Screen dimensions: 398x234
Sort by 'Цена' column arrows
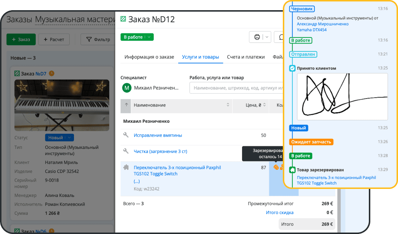click(264, 105)
